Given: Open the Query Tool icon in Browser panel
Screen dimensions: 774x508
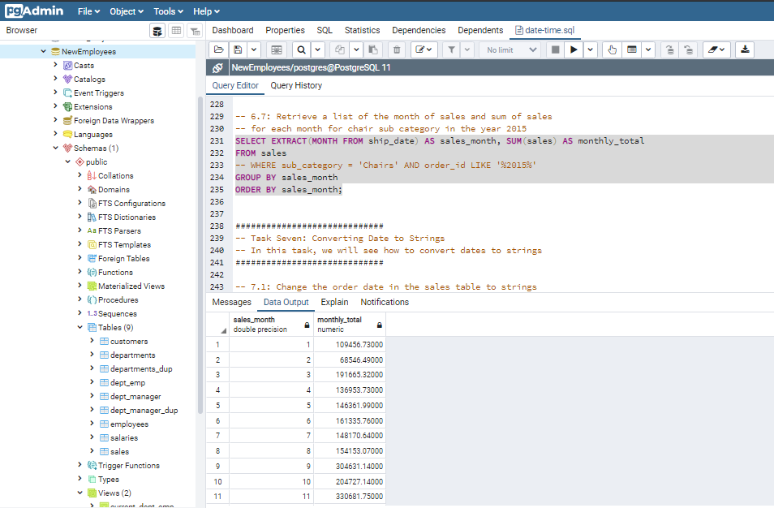Looking at the screenshot, I should (x=157, y=30).
